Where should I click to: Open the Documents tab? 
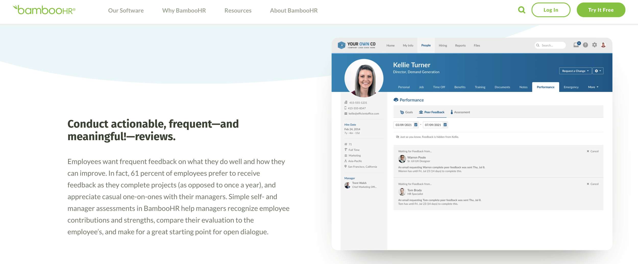click(502, 87)
